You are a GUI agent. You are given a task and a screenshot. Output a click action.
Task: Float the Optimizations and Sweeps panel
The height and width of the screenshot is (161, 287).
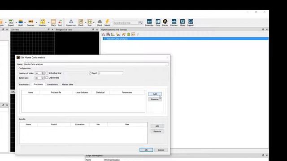point(263,30)
